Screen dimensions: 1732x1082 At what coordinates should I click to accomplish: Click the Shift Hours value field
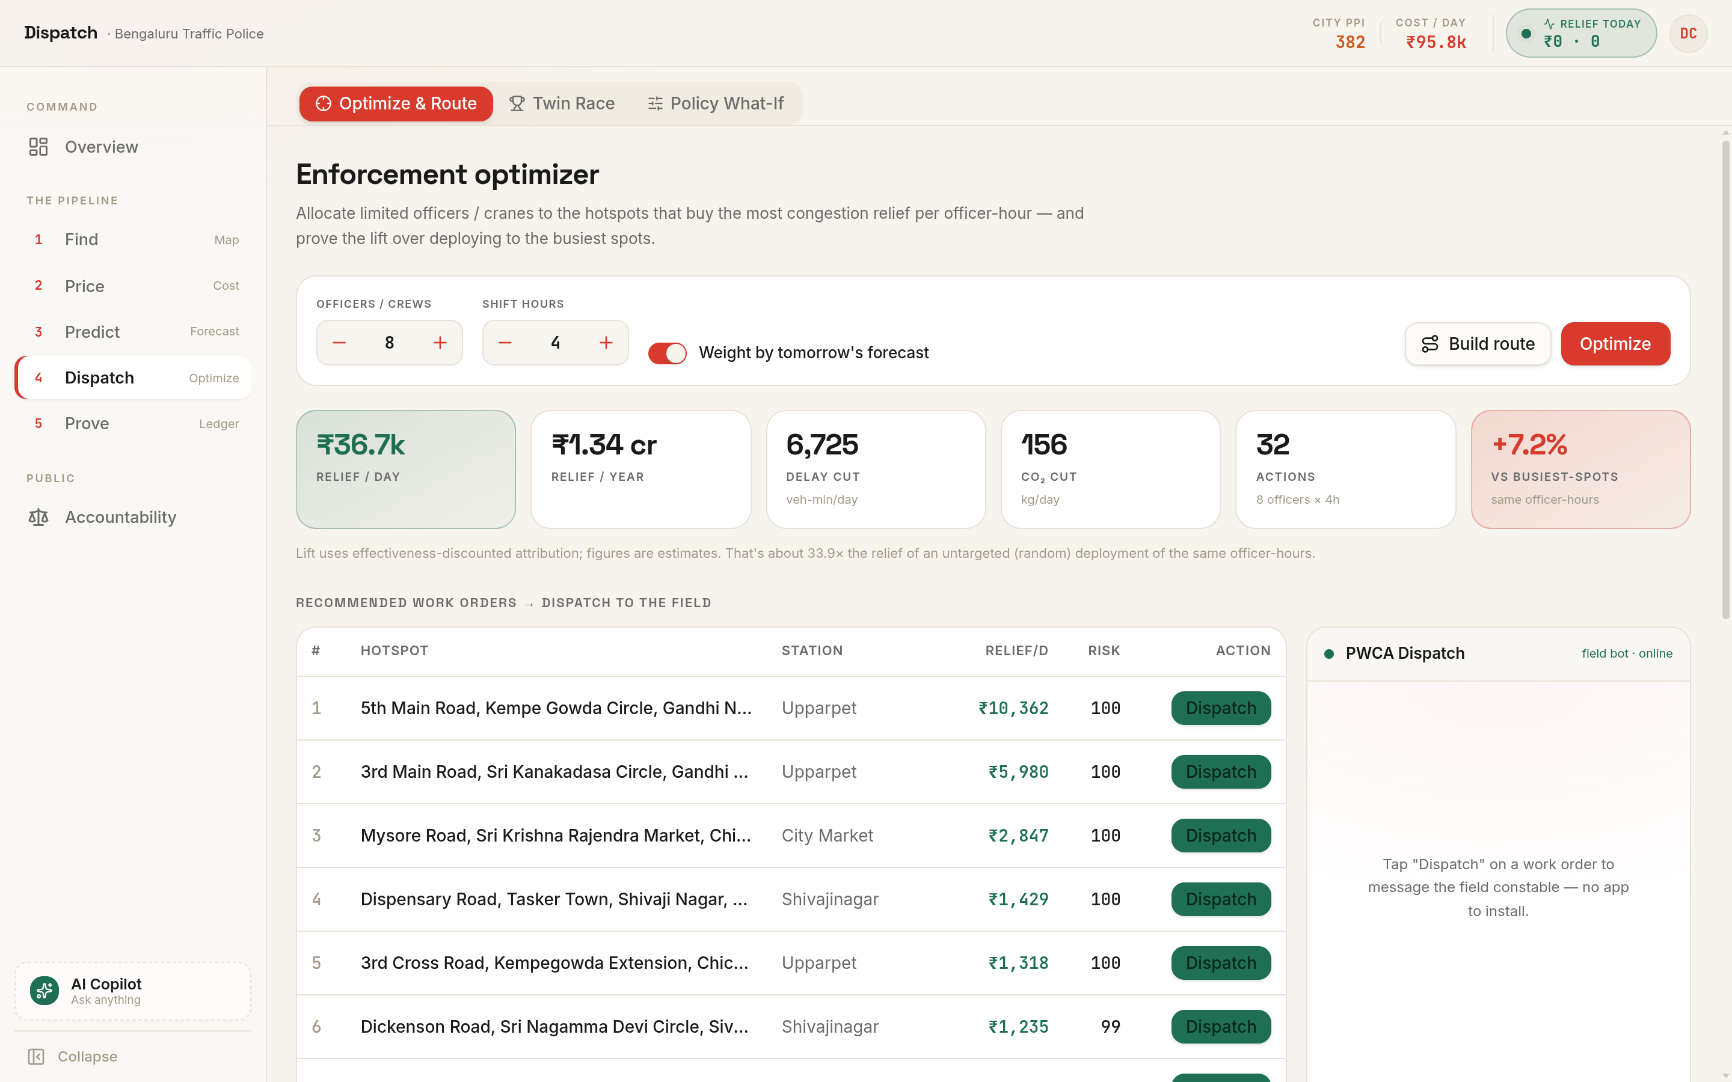pos(556,343)
